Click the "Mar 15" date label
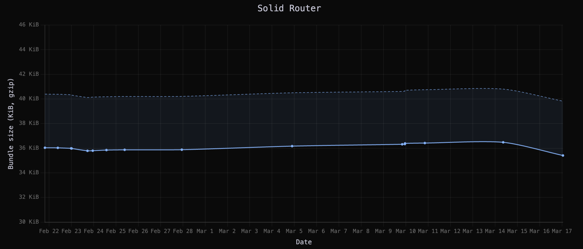This screenshot has width=583, height=249. pyautogui.click(x=517, y=231)
